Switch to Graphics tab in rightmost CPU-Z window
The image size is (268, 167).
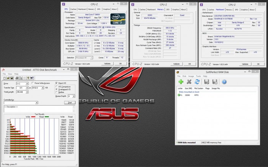click(244, 10)
